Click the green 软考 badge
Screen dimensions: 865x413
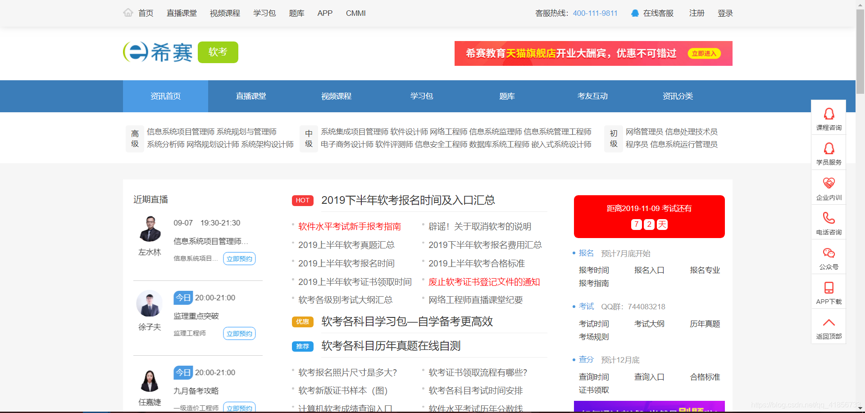[218, 52]
